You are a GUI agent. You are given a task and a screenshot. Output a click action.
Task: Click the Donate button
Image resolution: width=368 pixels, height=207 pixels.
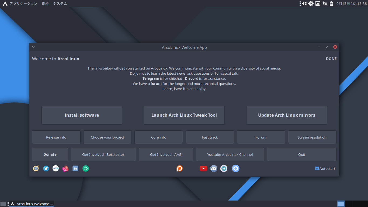click(x=50, y=154)
